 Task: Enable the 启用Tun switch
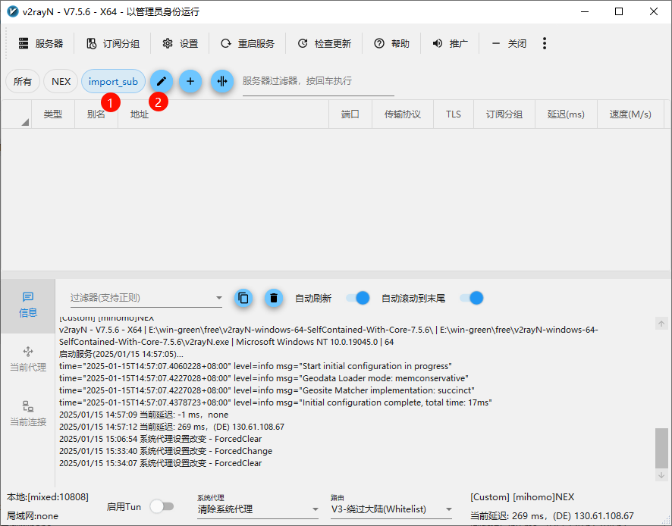[x=162, y=506]
